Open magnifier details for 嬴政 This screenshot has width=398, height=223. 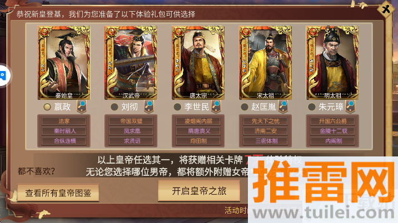coord(82,107)
